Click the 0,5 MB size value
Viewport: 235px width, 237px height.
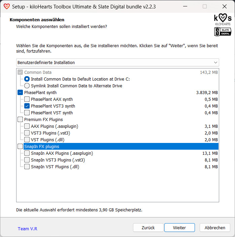[x=211, y=99]
